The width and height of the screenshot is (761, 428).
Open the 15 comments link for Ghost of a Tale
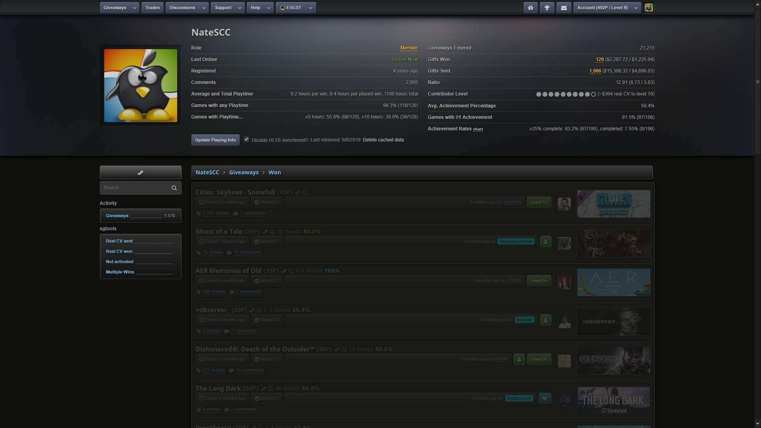click(248, 252)
